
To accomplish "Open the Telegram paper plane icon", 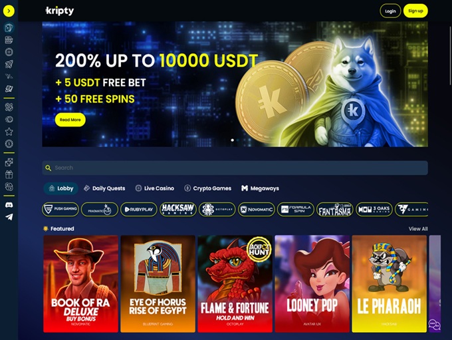I will point(9,217).
